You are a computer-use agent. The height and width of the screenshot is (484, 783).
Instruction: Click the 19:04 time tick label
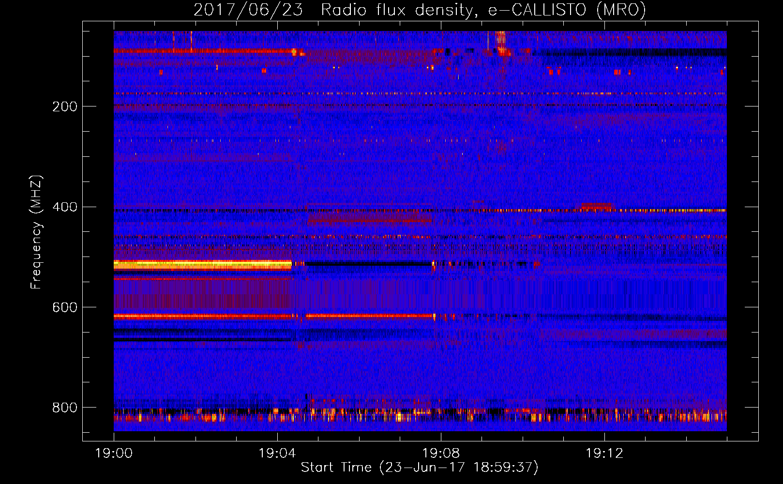[x=277, y=454]
